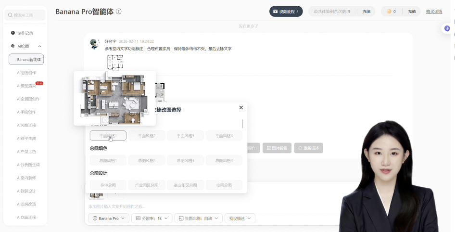The image size is (455, 232).
Task: Open 创作记录 in the sidebar
Action: (x=25, y=33)
